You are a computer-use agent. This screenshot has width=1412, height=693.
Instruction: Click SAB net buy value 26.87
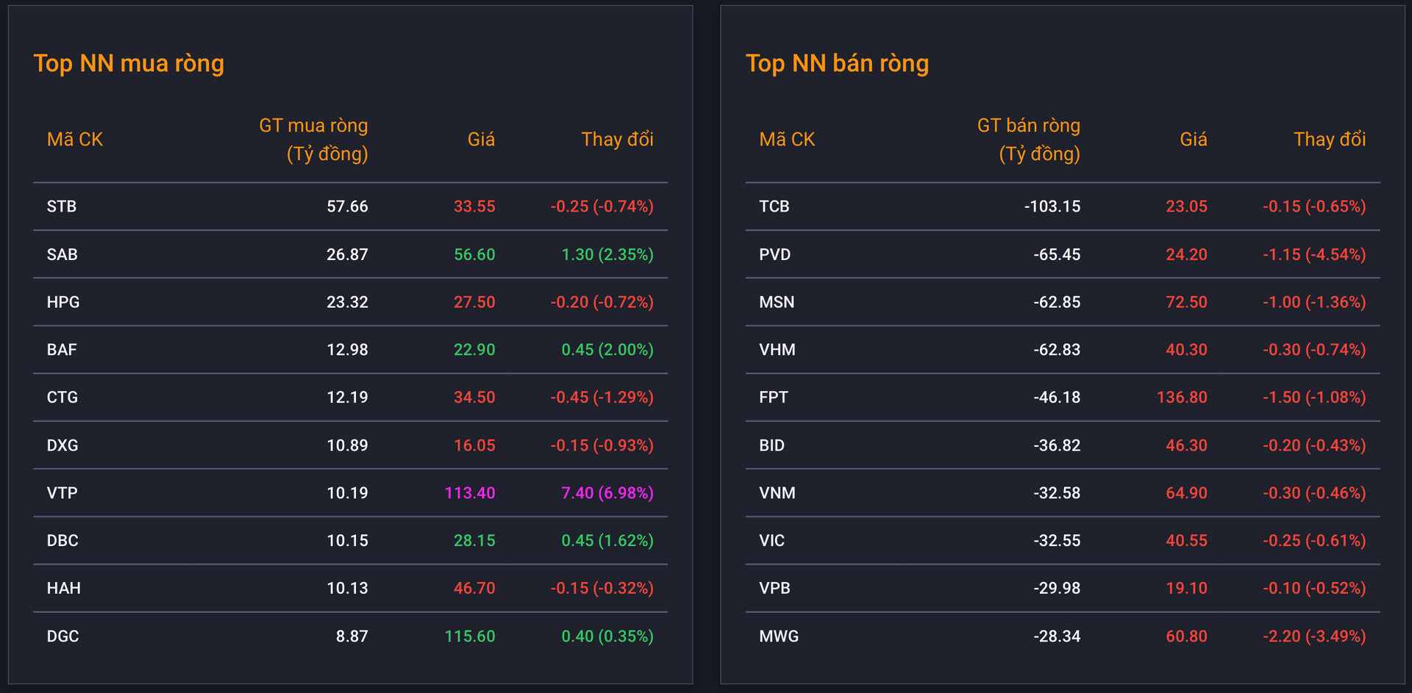pos(347,254)
